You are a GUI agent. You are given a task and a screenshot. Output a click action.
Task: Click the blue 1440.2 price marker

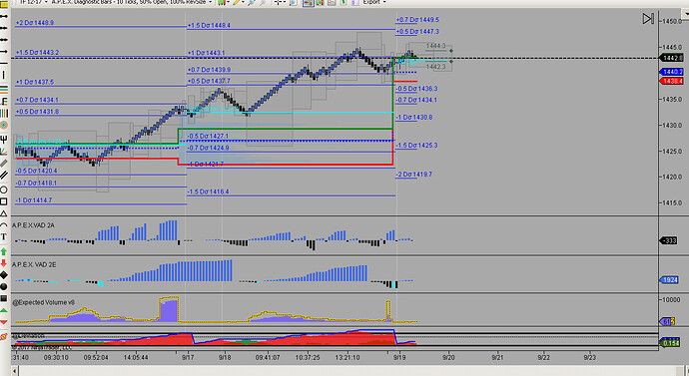671,72
